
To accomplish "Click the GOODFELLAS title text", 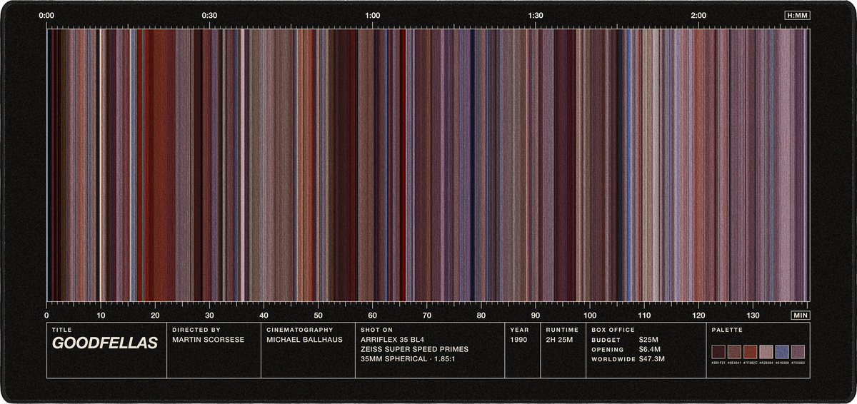I will point(104,343).
